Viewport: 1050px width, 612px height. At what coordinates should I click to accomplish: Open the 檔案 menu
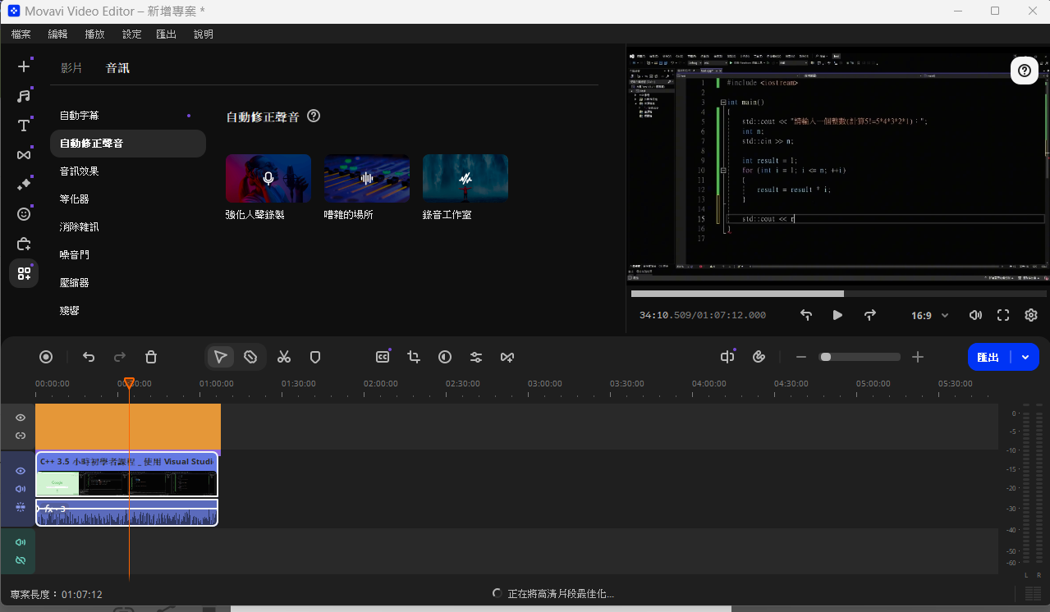(21, 34)
